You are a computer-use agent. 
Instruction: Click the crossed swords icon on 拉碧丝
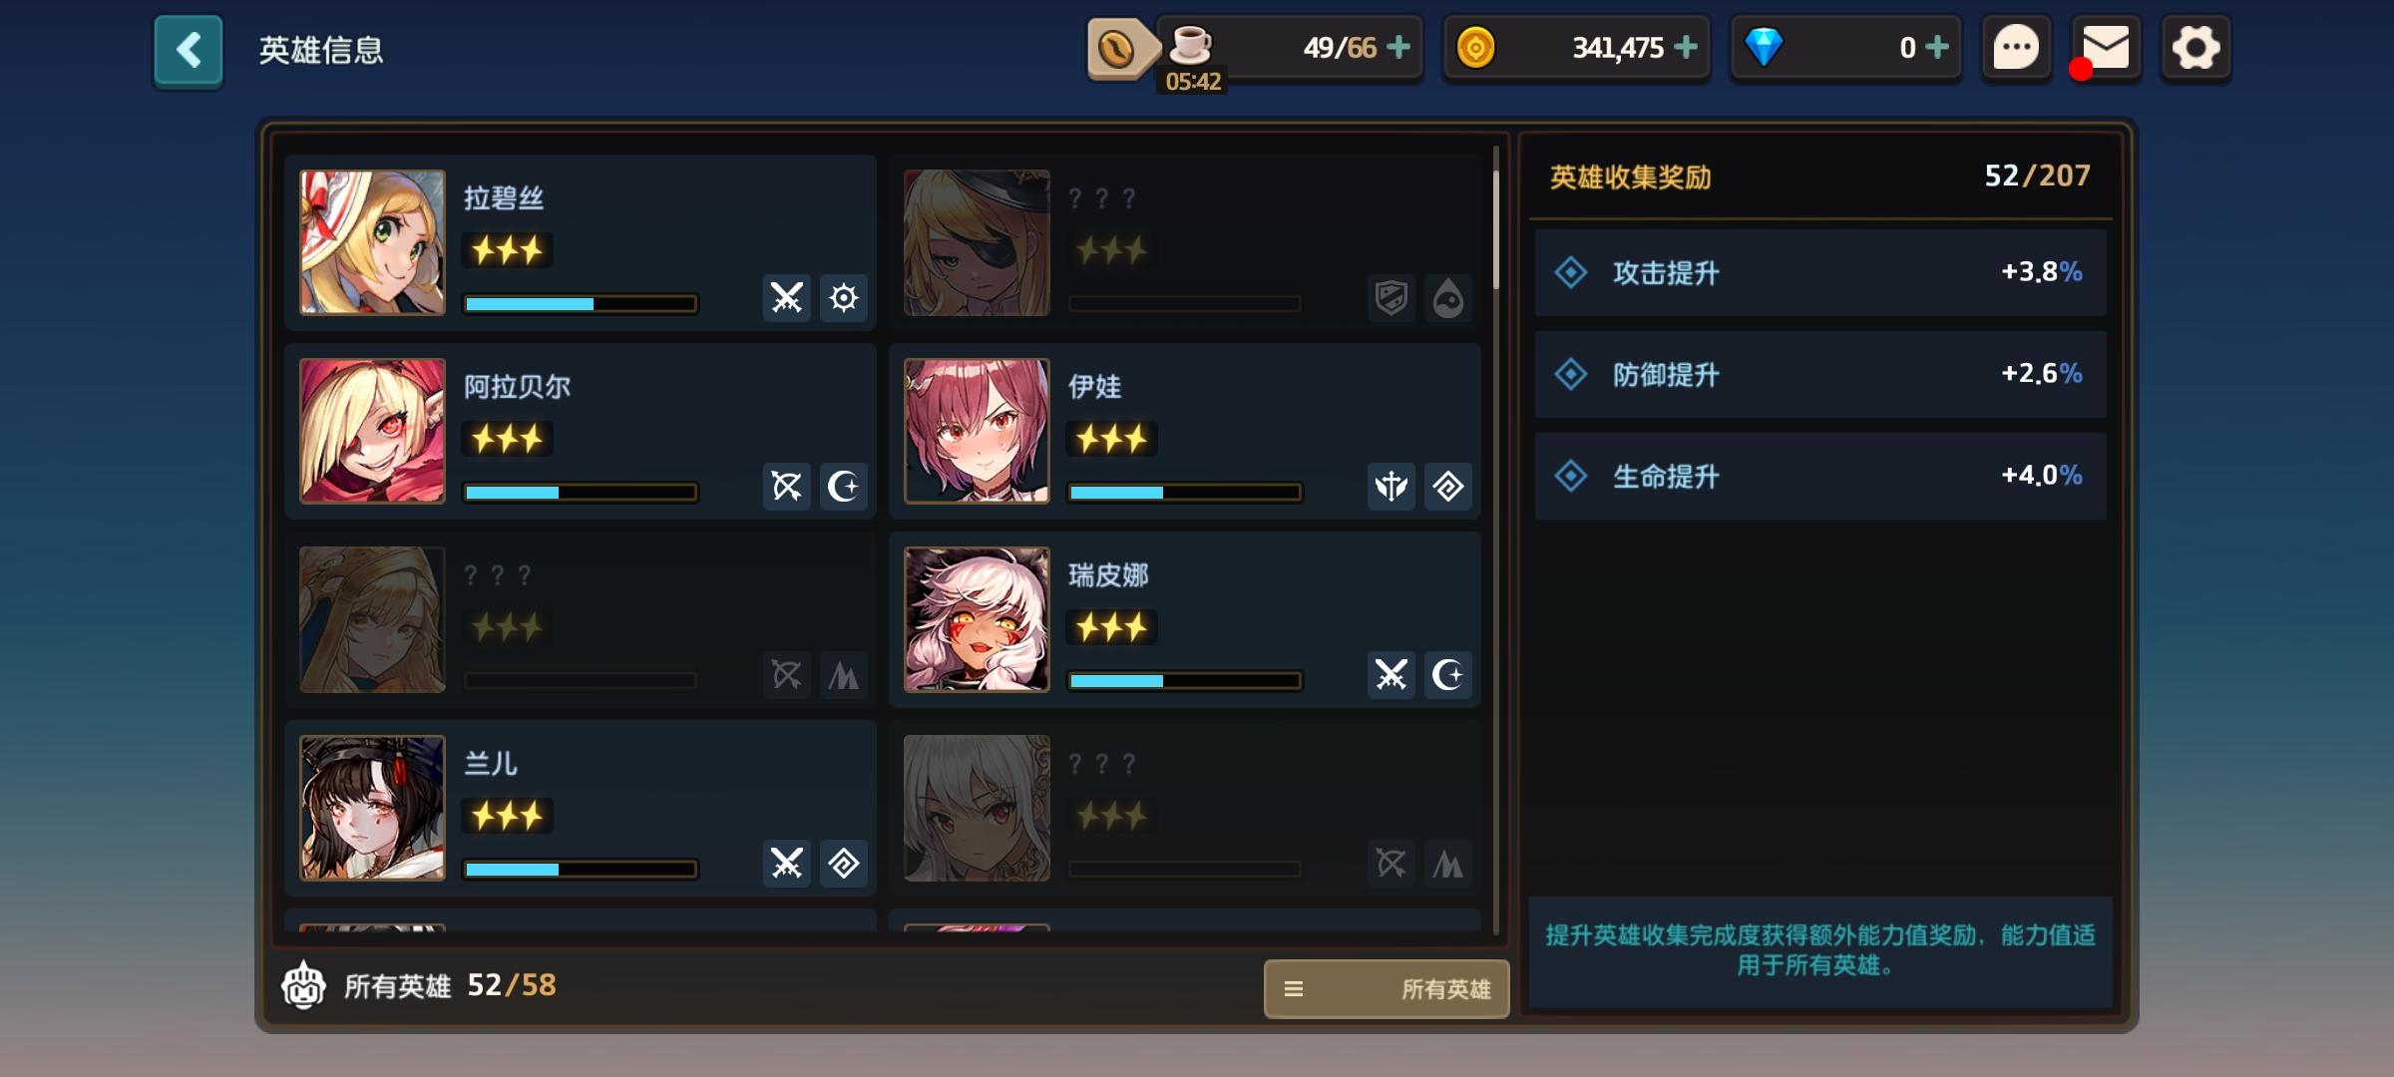[787, 298]
